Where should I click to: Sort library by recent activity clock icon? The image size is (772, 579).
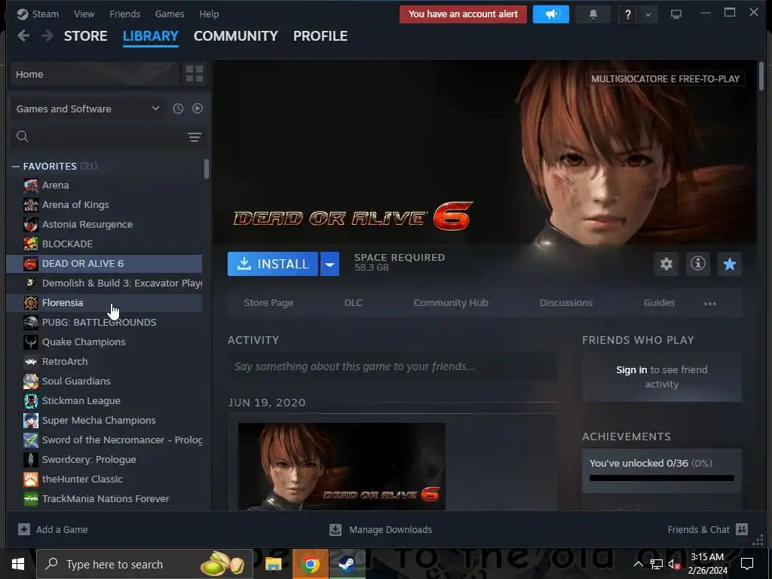178,109
